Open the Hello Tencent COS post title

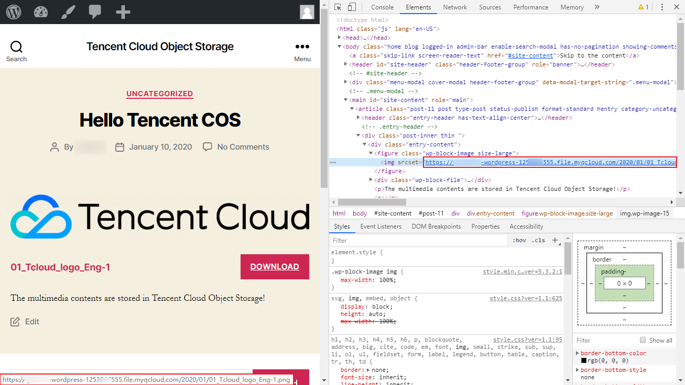pos(160,120)
